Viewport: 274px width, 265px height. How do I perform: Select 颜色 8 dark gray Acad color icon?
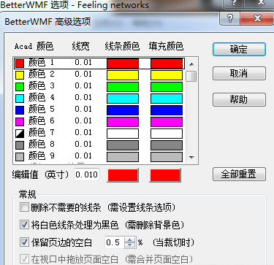coord(20,145)
